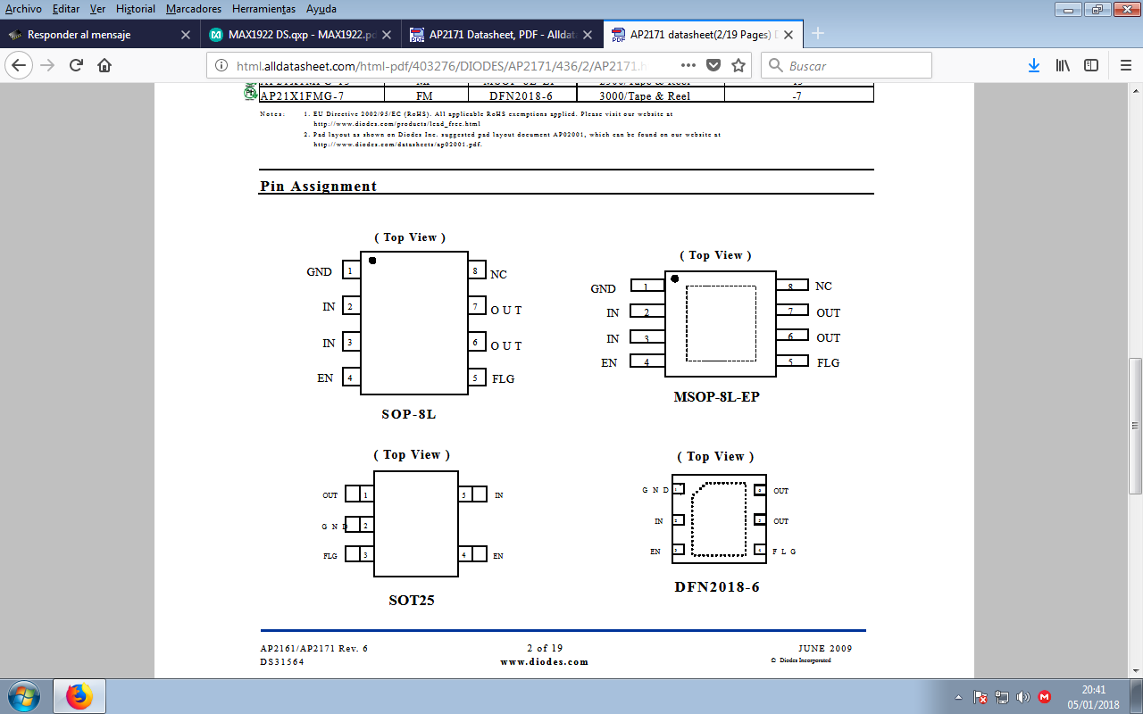The width and height of the screenshot is (1143, 714).
Task: Click the 'AP2161/AP2171 Rev. 6' footer text
Action: tap(314, 648)
